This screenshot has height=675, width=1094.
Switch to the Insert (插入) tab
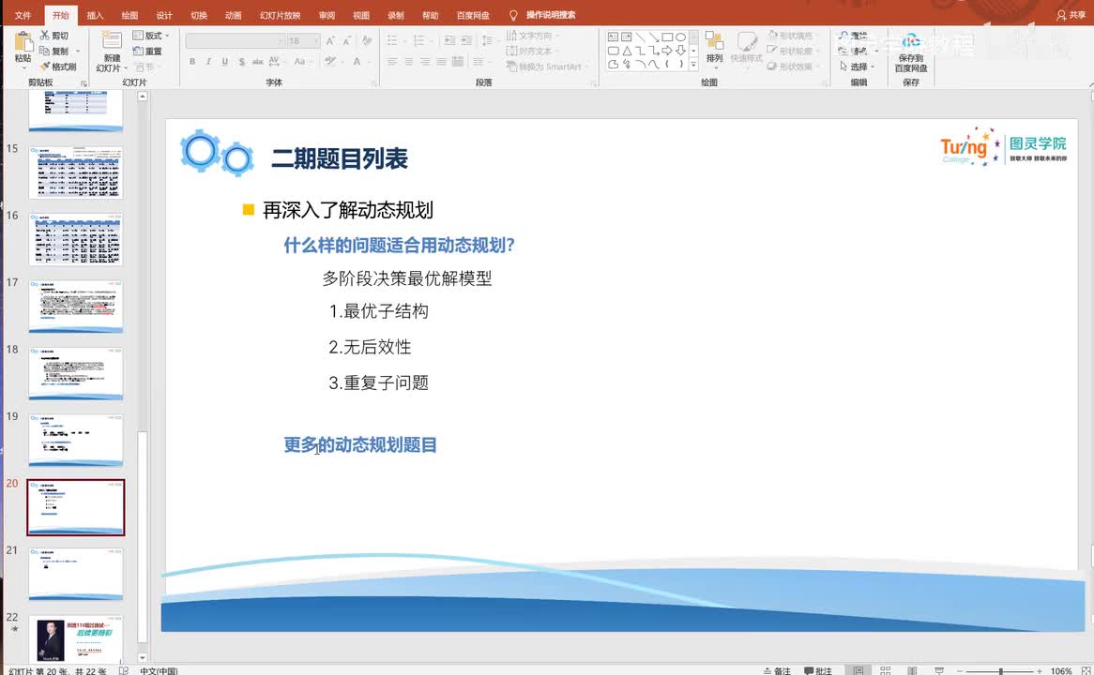[x=95, y=15]
